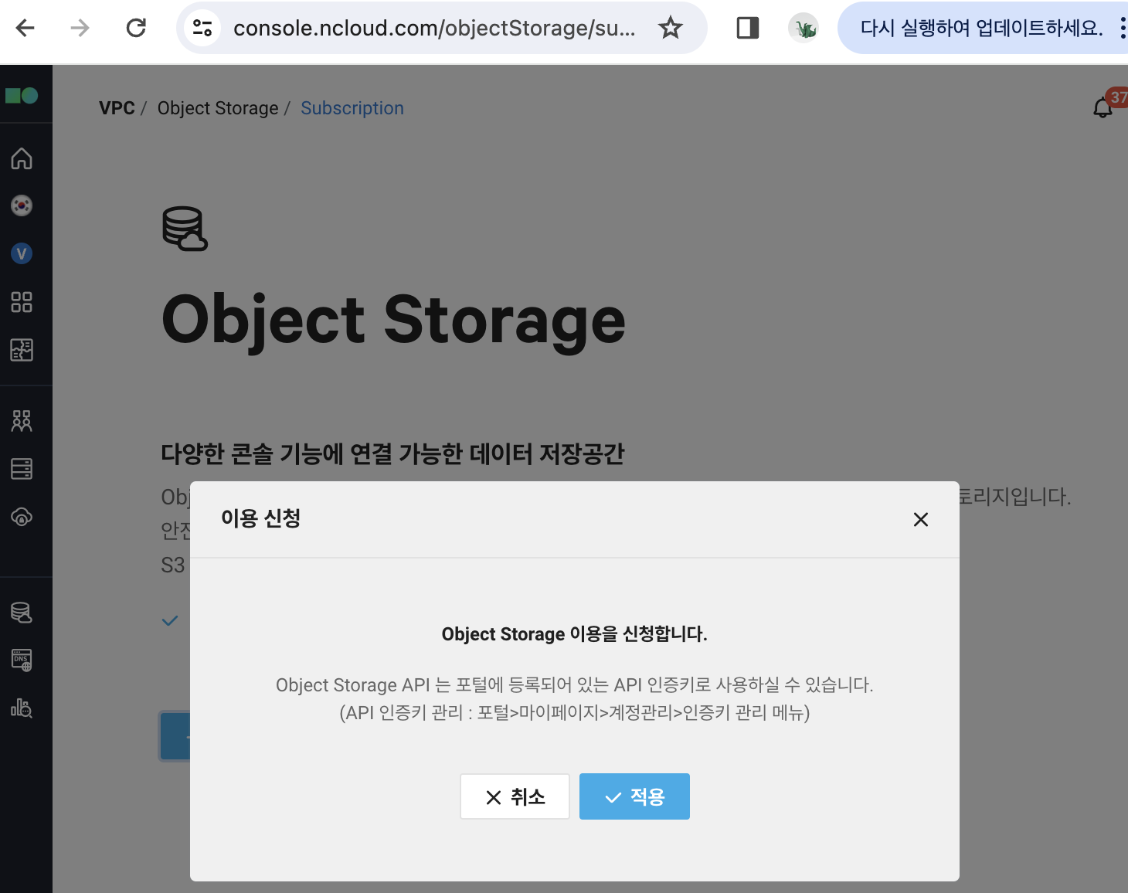Bookmark this page with the star icon
Screen dimensions: 1128x893
tap(671, 29)
